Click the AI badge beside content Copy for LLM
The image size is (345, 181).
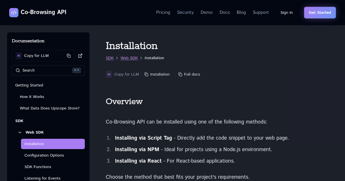coord(109,74)
